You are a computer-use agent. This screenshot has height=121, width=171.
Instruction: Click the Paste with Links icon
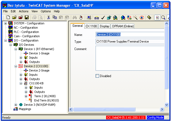pyautogui.click(x=67, y=17)
